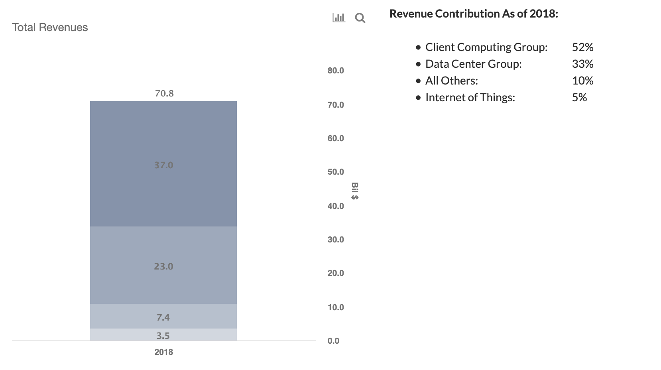
Task: Click the magnifying glass zoom icon
Action: tap(360, 18)
